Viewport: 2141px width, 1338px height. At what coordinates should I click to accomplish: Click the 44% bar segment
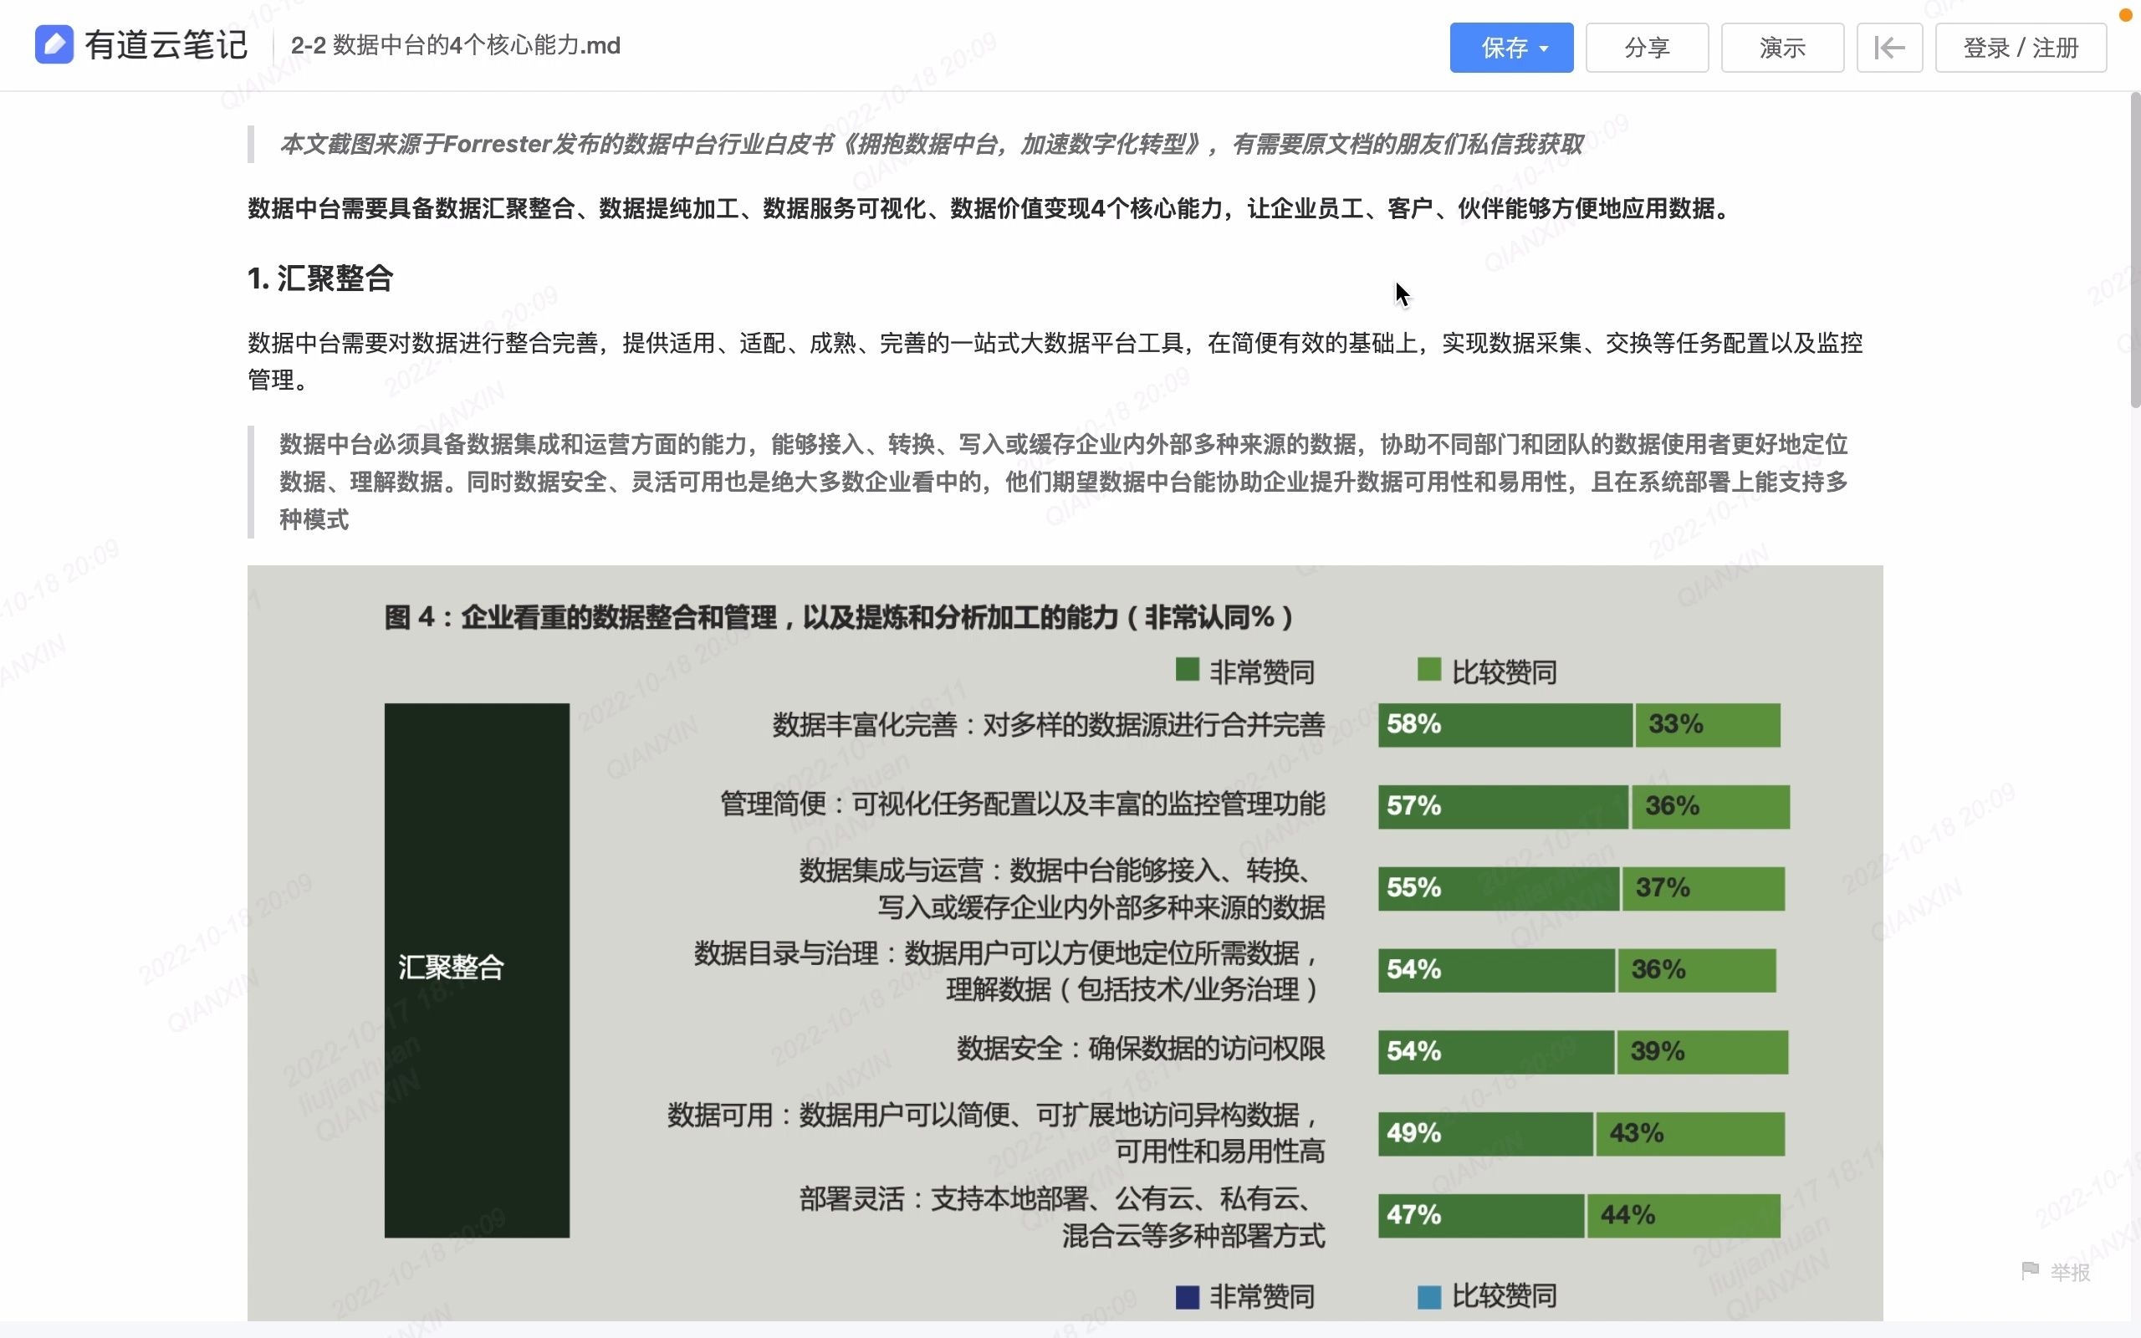point(1684,1216)
